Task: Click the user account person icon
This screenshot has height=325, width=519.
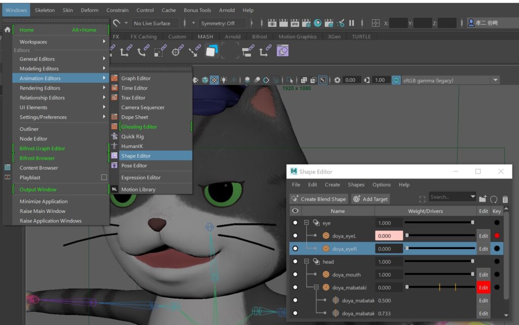Action: coord(471,22)
